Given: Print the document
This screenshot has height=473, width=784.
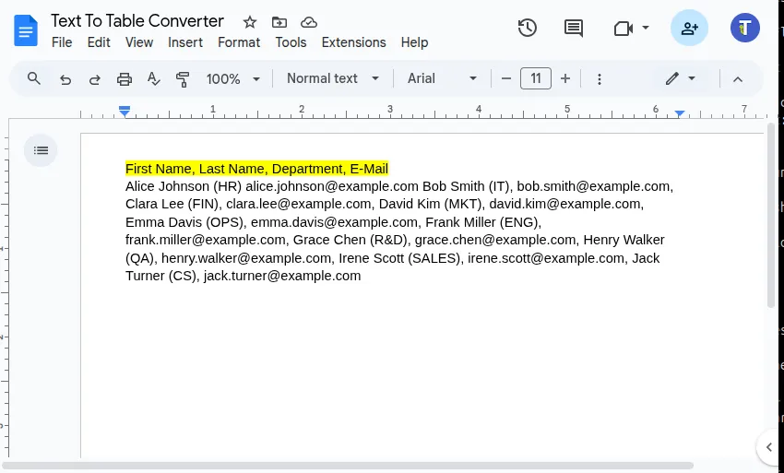Looking at the screenshot, I should [x=125, y=79].
